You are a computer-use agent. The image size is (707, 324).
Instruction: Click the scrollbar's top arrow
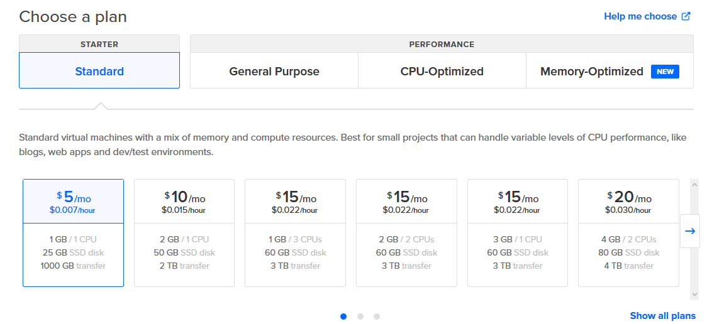pos(694,185)
